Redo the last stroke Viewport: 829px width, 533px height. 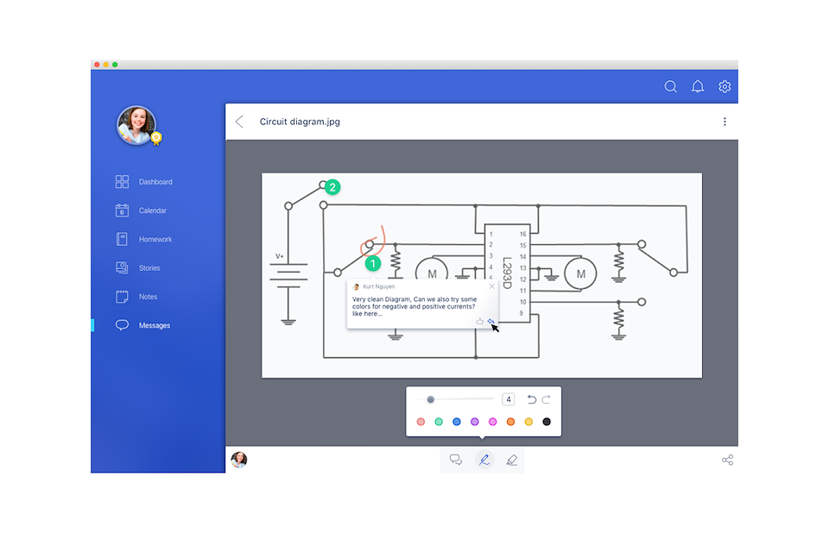coord(546,399)
